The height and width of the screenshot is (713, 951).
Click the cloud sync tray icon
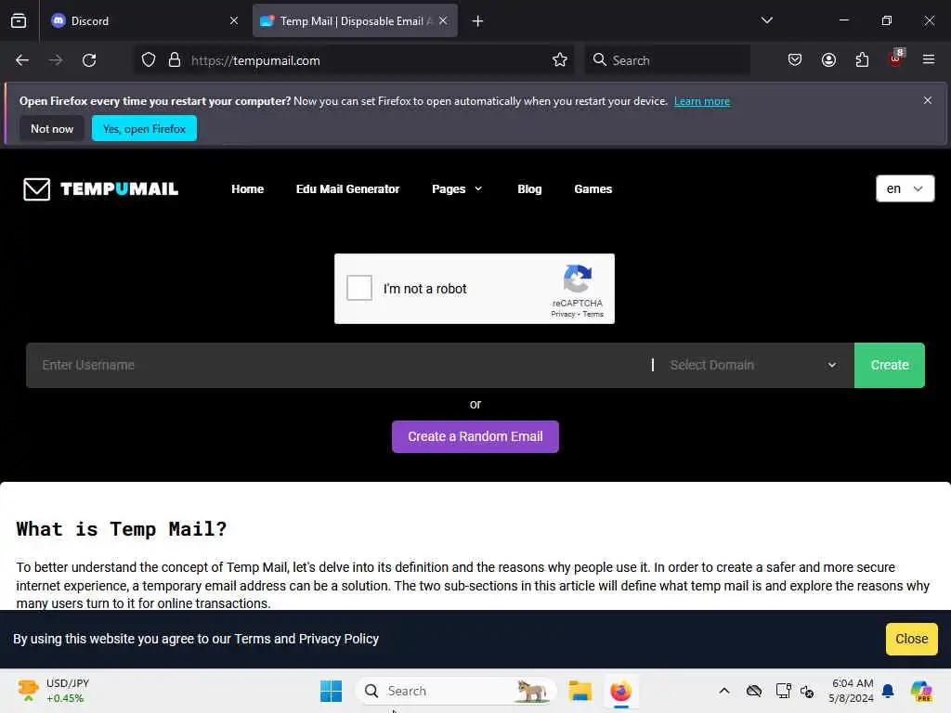point(754,691)
